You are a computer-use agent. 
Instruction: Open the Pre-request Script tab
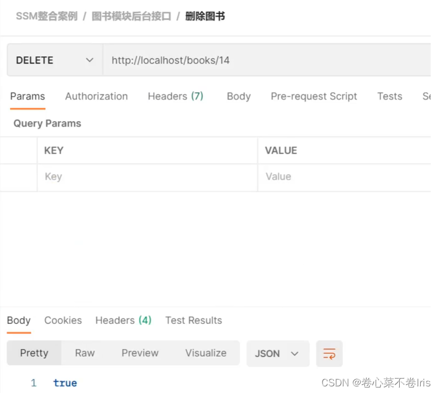pyautogui.click(x=314, y=96)
